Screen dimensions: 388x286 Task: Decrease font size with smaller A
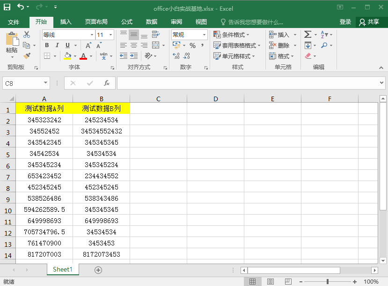99,45
